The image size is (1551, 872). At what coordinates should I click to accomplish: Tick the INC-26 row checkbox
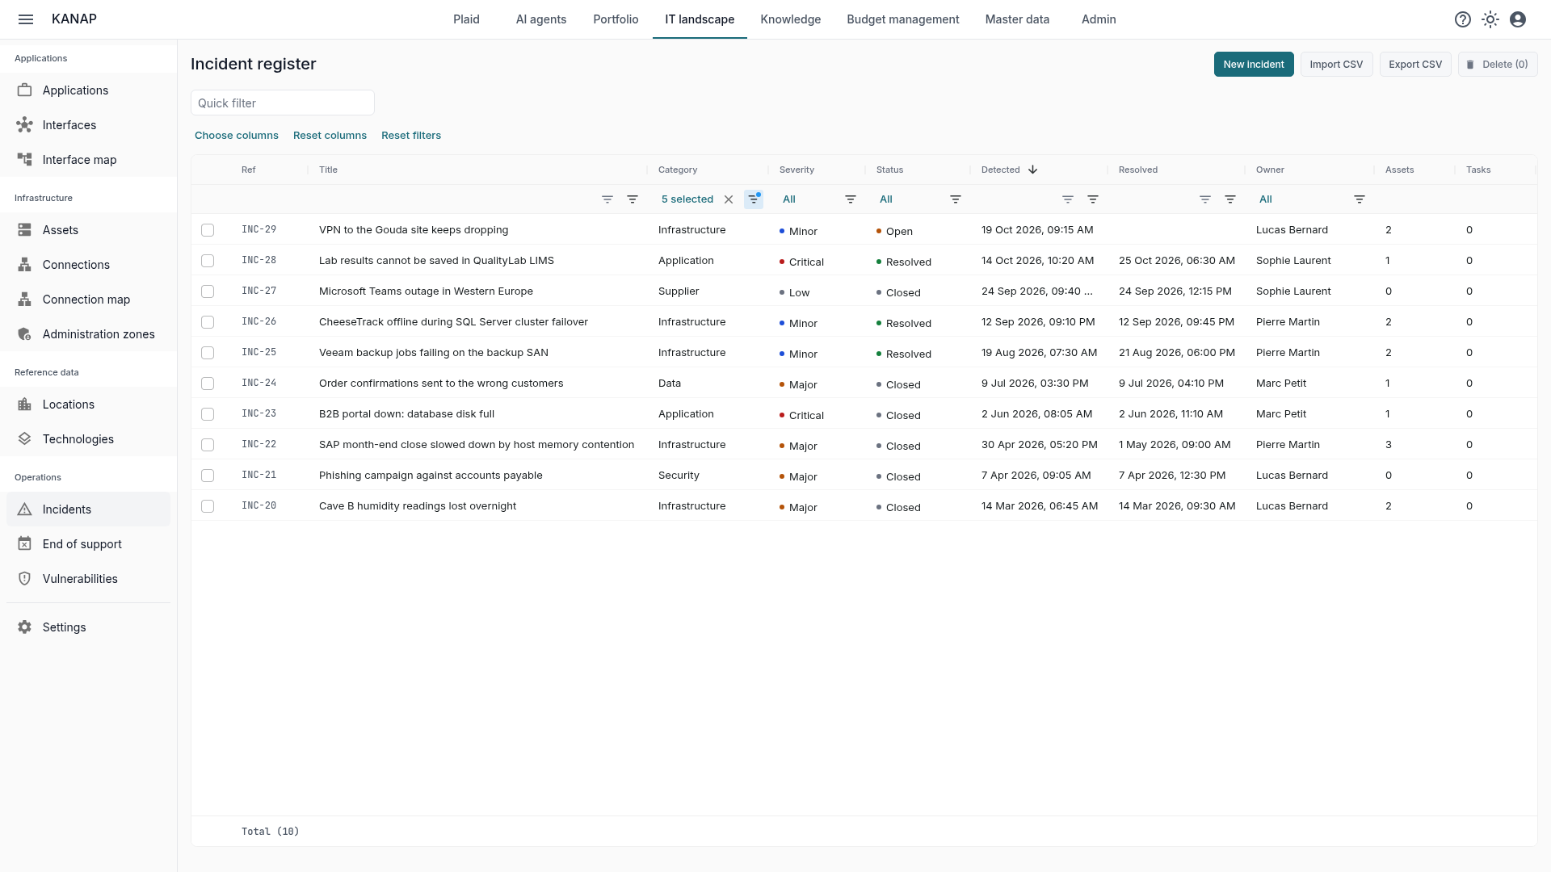[208, 322]
